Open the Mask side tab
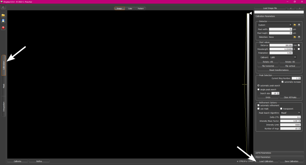This screenshot has width=306, height=165. click(4, 86)
